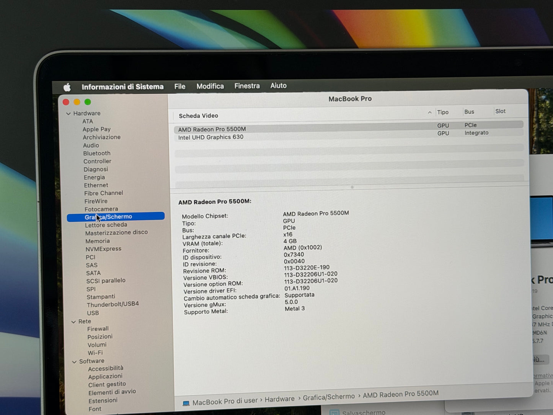Click the Grafica/Schermo breadcrumb in path bar
This screenshot has height=415, width=553.
pyautogui.click(x=329, y=397)
